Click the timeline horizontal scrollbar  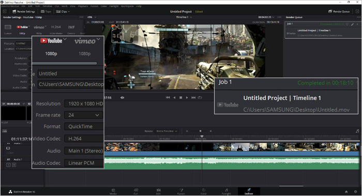pyautogui.click(x=291, y=186)
